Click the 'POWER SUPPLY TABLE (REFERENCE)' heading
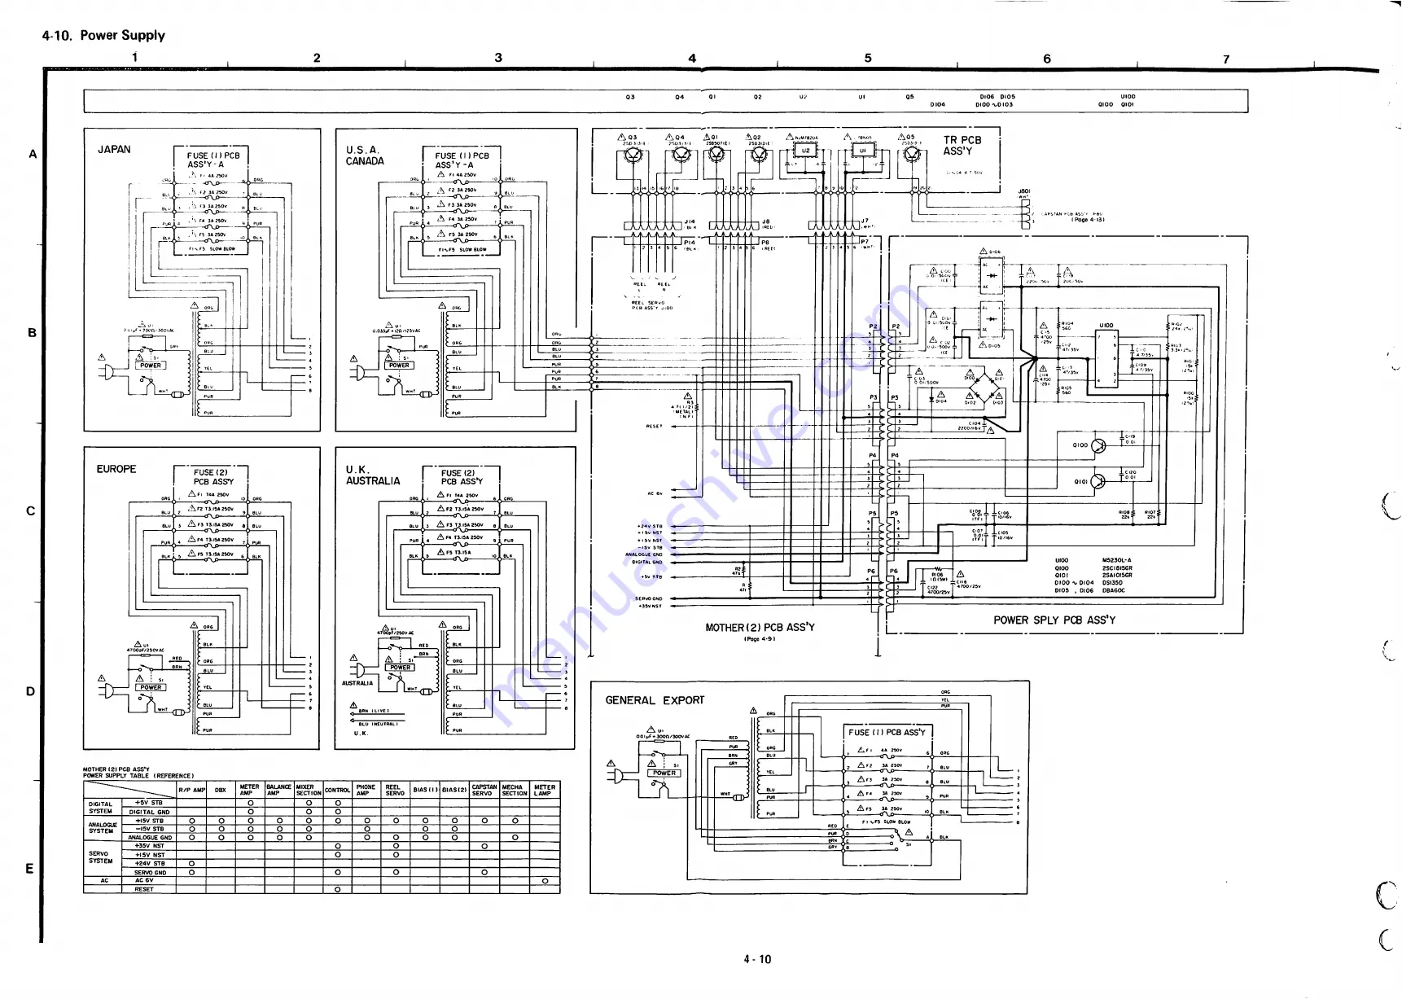 (138, 776)
